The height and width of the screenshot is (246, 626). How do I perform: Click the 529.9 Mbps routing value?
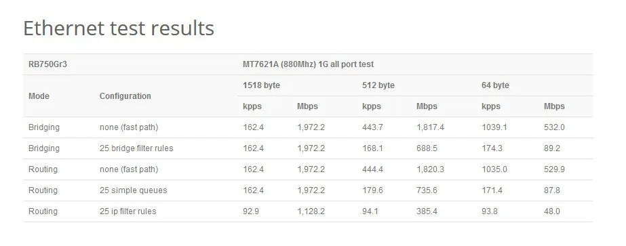point(554,169)
